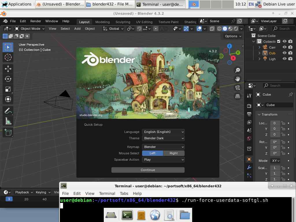Screen dimensions: 296x222
Task: Click the red X axis gizmo
Action: 233,58
